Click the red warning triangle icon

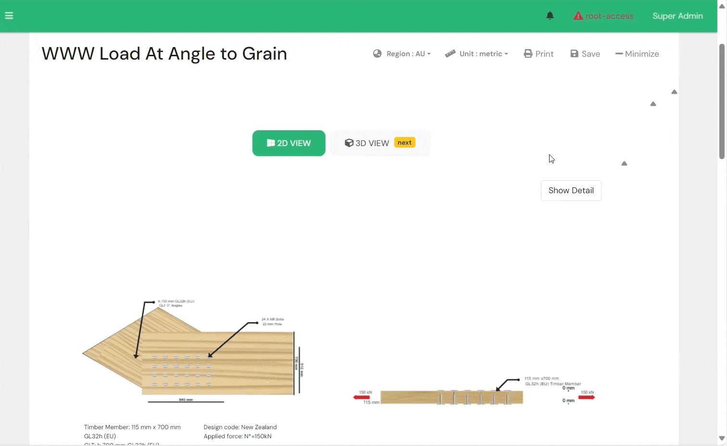(x=578, y=16)
